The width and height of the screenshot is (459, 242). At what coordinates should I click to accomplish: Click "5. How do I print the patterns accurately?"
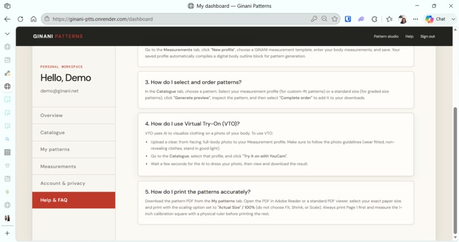(x=198, y=192)
